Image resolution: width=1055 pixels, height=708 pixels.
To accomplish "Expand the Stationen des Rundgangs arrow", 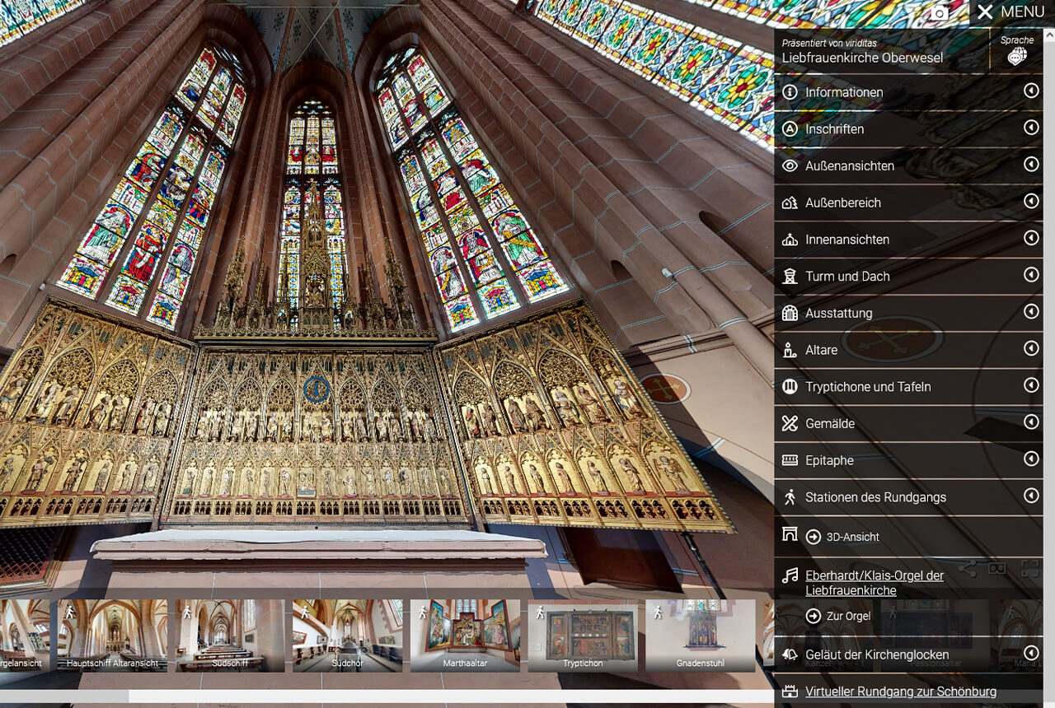I will [x=1030, y=496].
